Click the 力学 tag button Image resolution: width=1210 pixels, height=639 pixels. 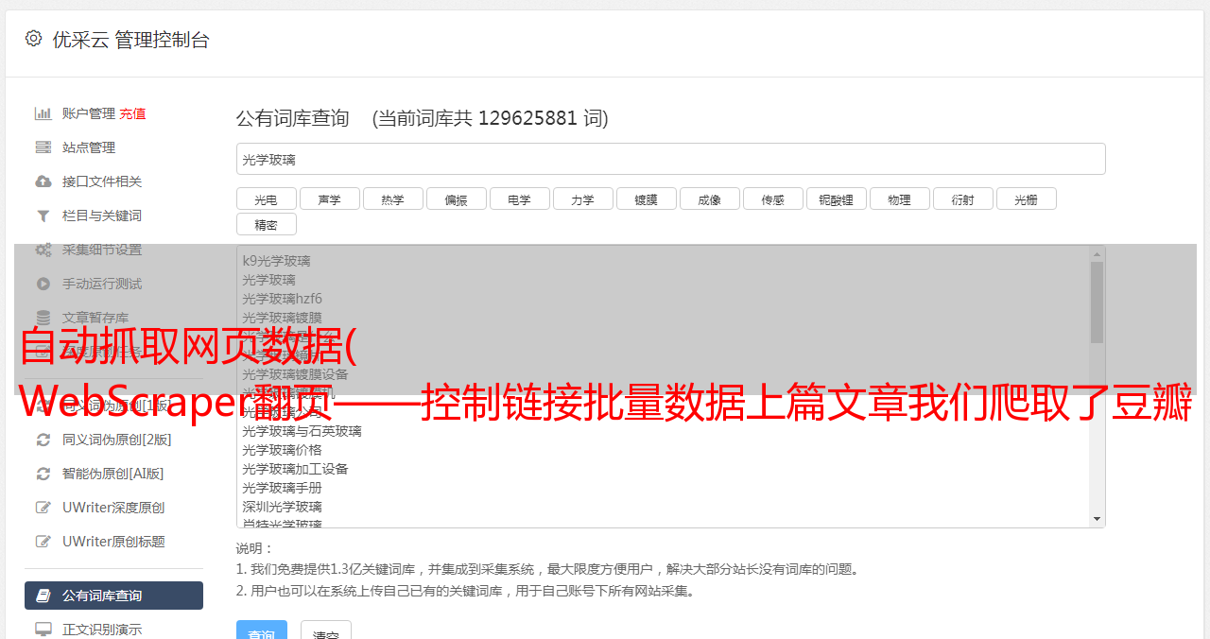[582, 199]
